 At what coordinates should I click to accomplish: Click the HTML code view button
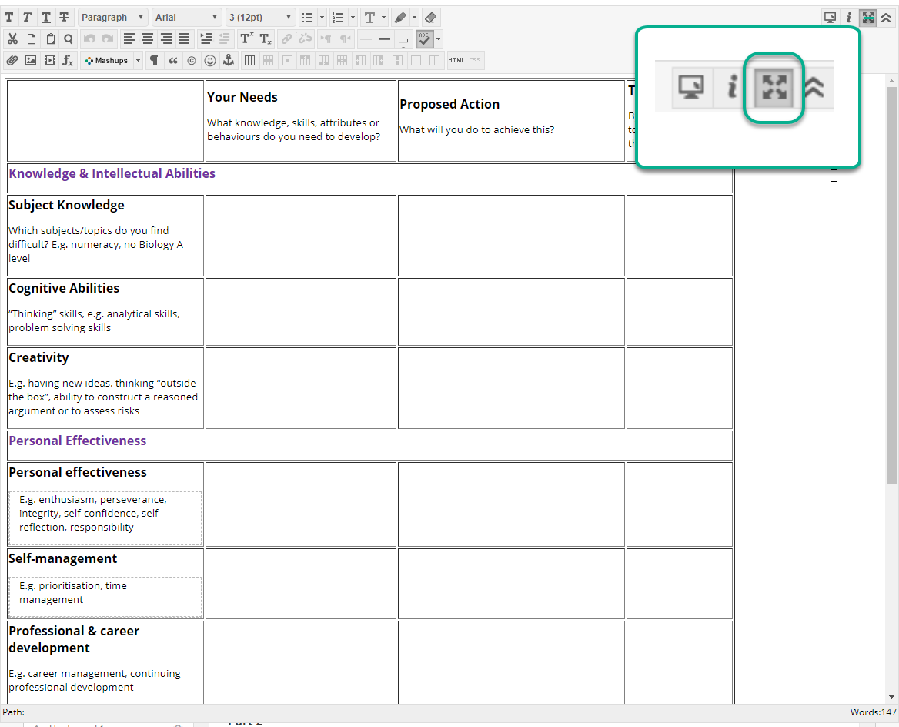pos(456,60)
